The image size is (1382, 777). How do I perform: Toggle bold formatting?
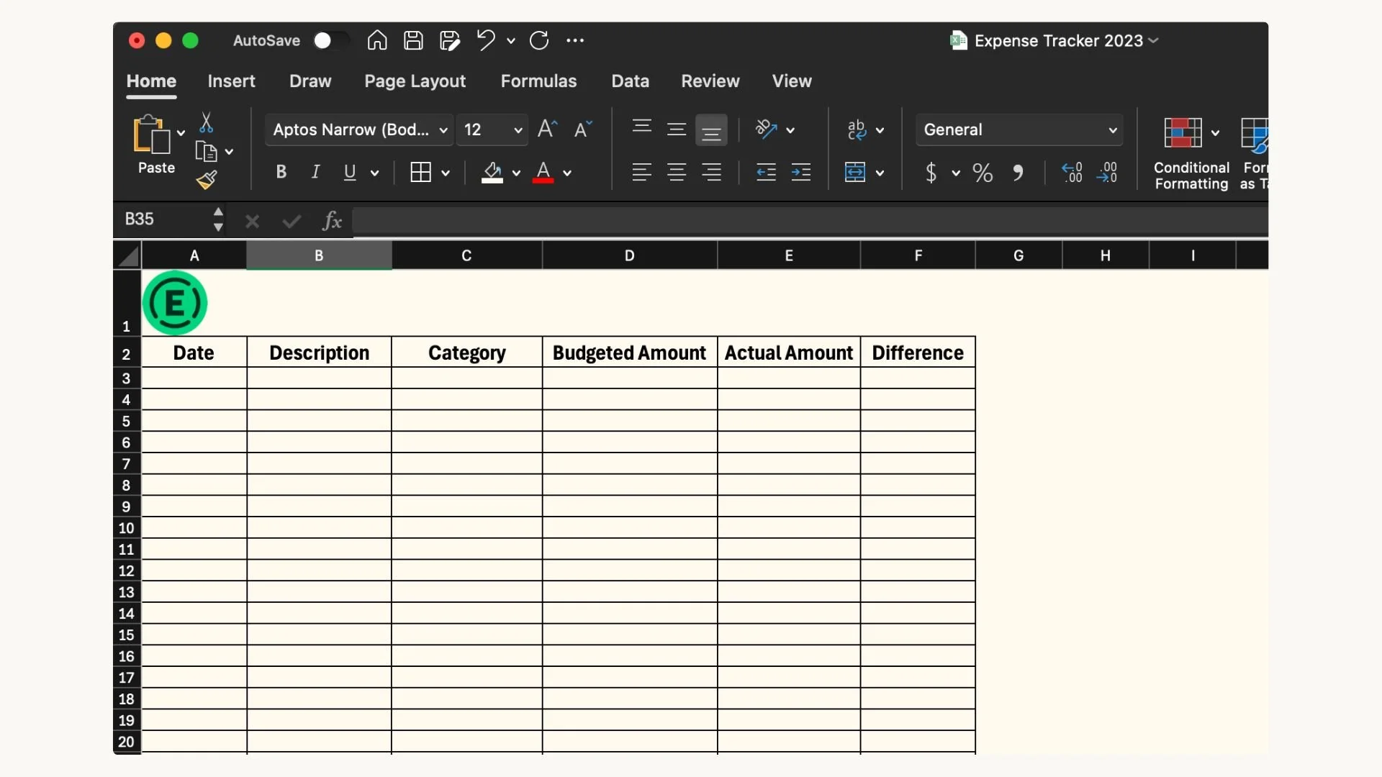(x=281, y=172)
